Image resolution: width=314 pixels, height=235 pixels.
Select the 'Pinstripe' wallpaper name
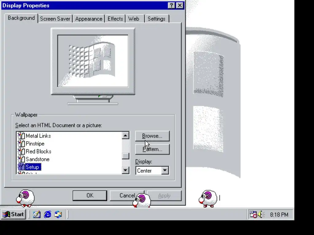35,144
